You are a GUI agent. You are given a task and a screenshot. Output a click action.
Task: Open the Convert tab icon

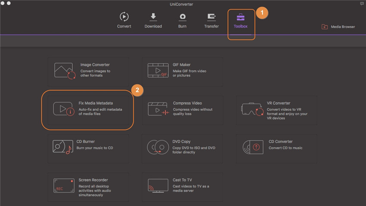pyautogui.click(x=124, y=16)
